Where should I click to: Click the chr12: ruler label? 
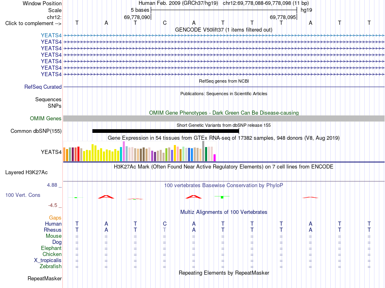pyautogui.click(x=54, y=17)
